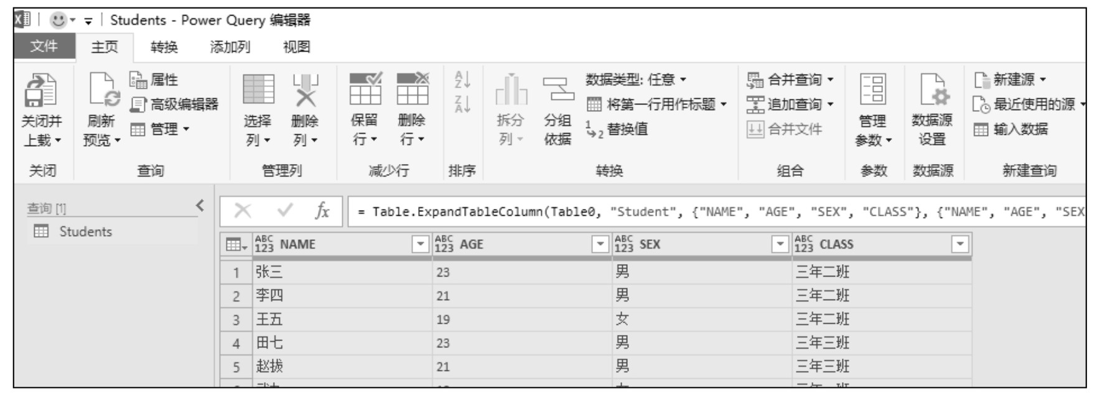Collapse the Queries (查询) pane chevron
The width and height of the screenshot is (1097, 394).
200,206
